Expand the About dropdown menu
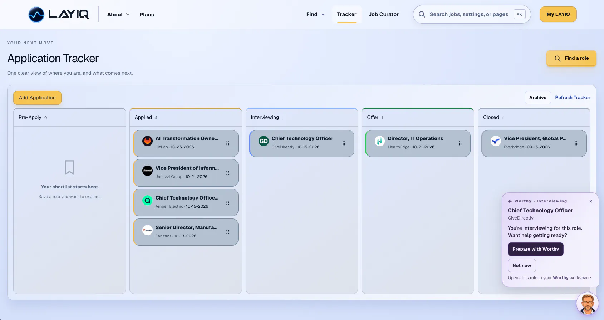 point(118,15)
